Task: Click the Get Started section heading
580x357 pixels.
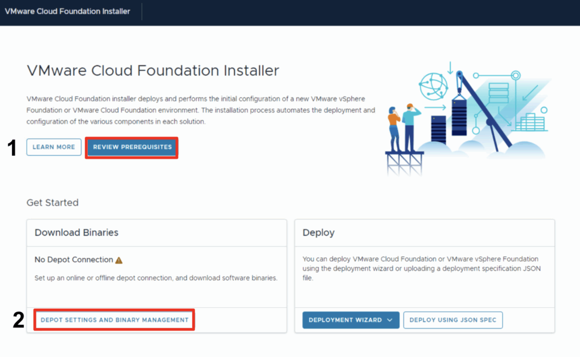Action: point(52,202)
